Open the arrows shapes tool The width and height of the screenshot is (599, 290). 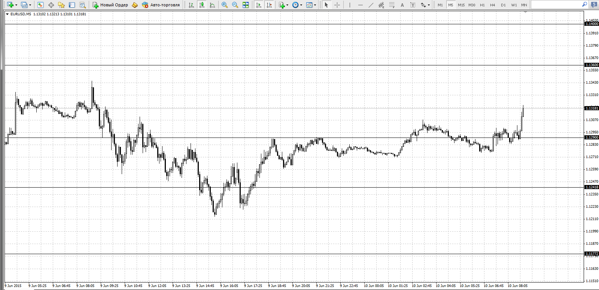point(423,5)
